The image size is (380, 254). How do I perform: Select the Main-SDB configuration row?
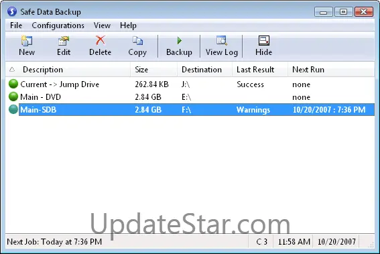coord(190,109)
